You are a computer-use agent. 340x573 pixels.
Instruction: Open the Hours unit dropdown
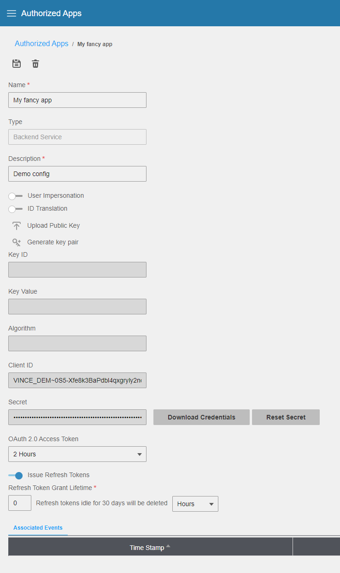(195, 504)
